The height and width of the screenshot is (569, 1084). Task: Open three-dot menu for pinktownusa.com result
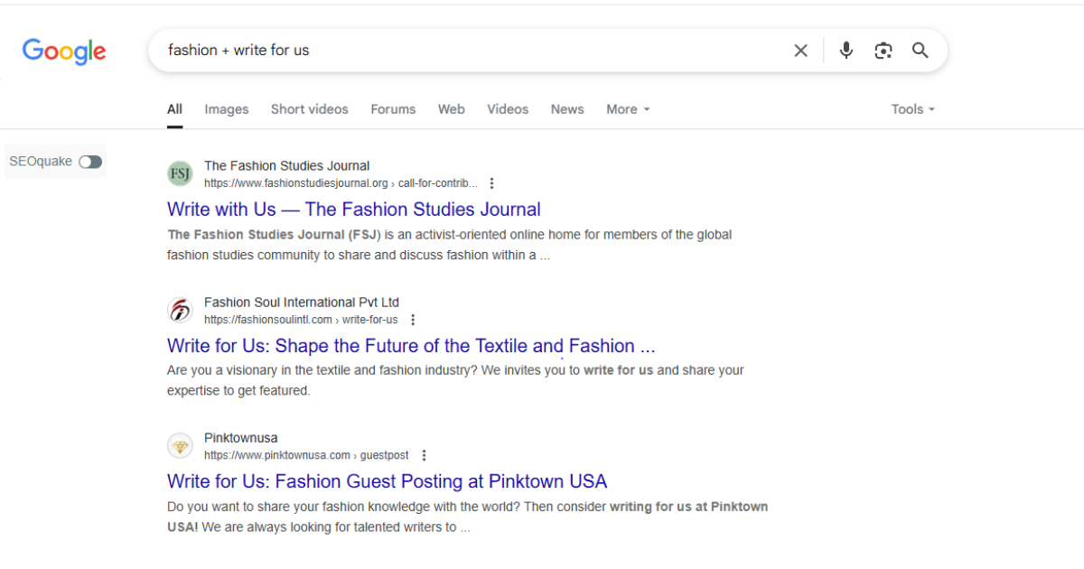click(424, 455)
